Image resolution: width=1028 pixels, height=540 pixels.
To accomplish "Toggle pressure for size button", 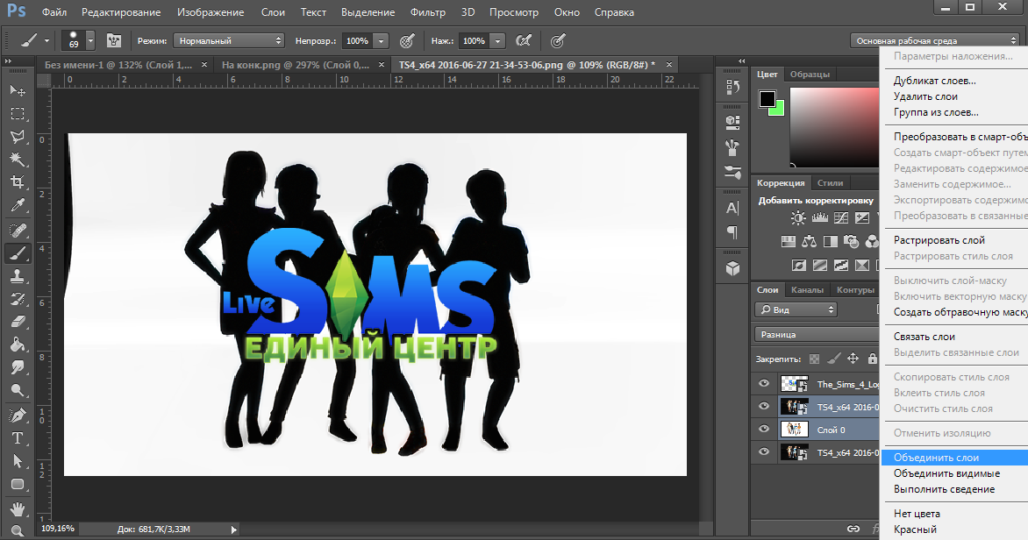I will (558, 40).
